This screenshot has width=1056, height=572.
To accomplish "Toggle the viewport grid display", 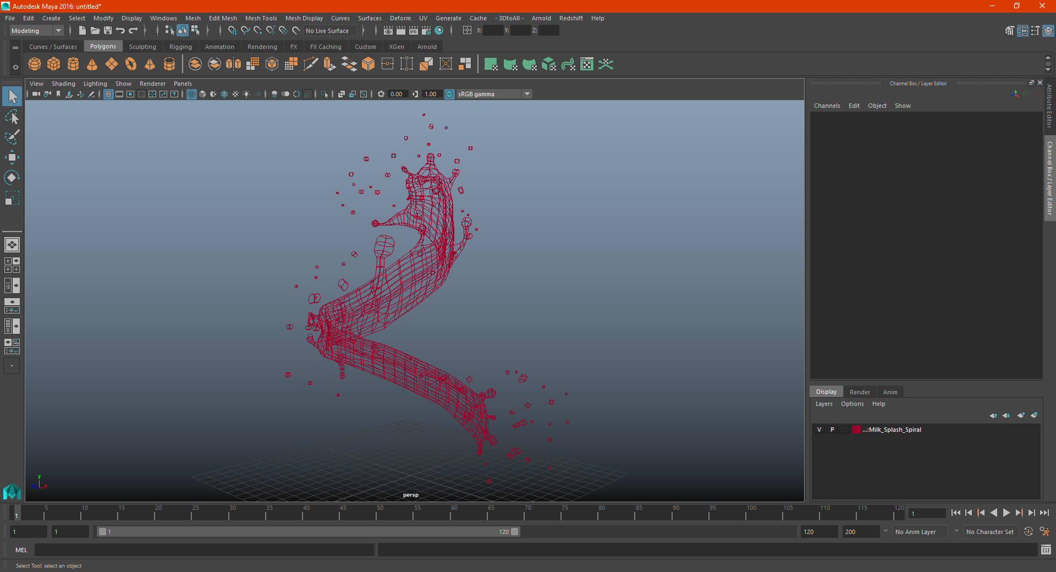I will [108, 94].
